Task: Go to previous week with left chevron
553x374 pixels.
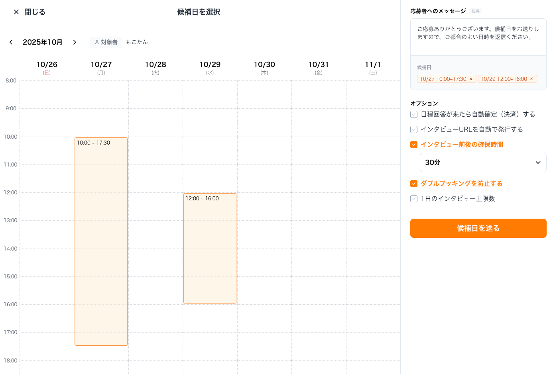Action: pos(11,42)
